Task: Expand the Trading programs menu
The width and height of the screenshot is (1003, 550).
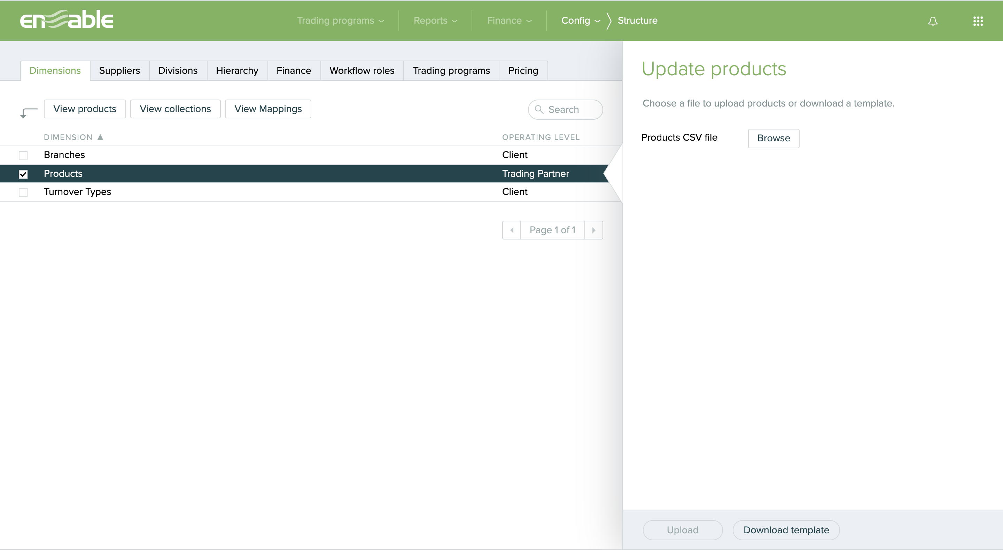Action: point(340,21)
